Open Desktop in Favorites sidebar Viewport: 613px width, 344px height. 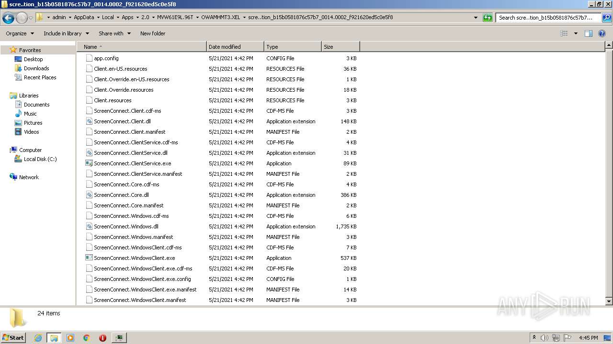point(33,59)
